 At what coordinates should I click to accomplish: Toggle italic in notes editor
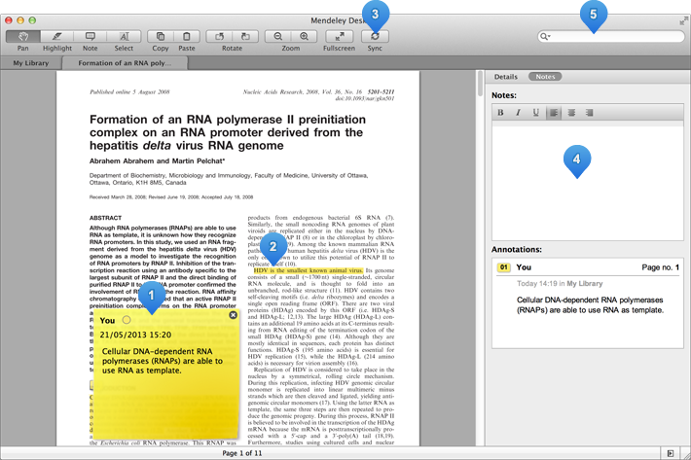click(x=518, y=113)
